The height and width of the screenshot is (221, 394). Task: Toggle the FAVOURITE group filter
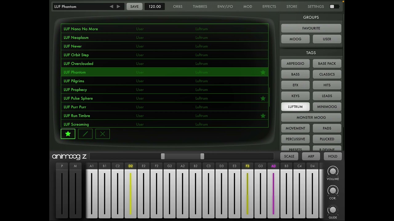coord(311,28)
